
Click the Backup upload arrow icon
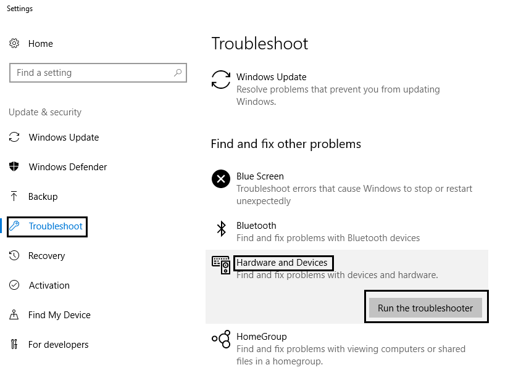click(x=14, y=196)
